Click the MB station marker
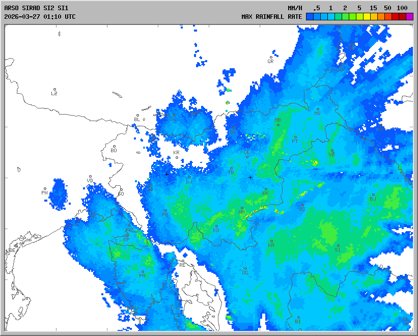 (x=278, y=124)
